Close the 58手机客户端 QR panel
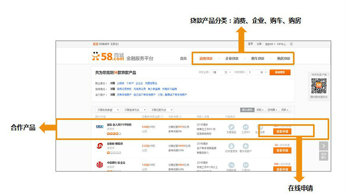 point(328,75)
